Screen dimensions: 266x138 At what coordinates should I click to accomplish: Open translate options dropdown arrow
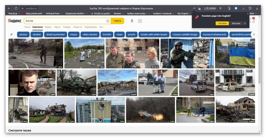[245, 23]
